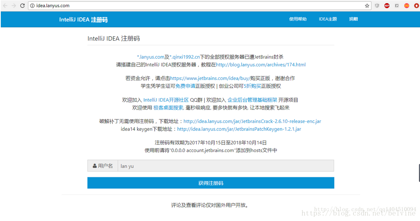Open the IDEA主题 menu item
The height and width of the screenshot is (221, 420).
coord(328,19)
